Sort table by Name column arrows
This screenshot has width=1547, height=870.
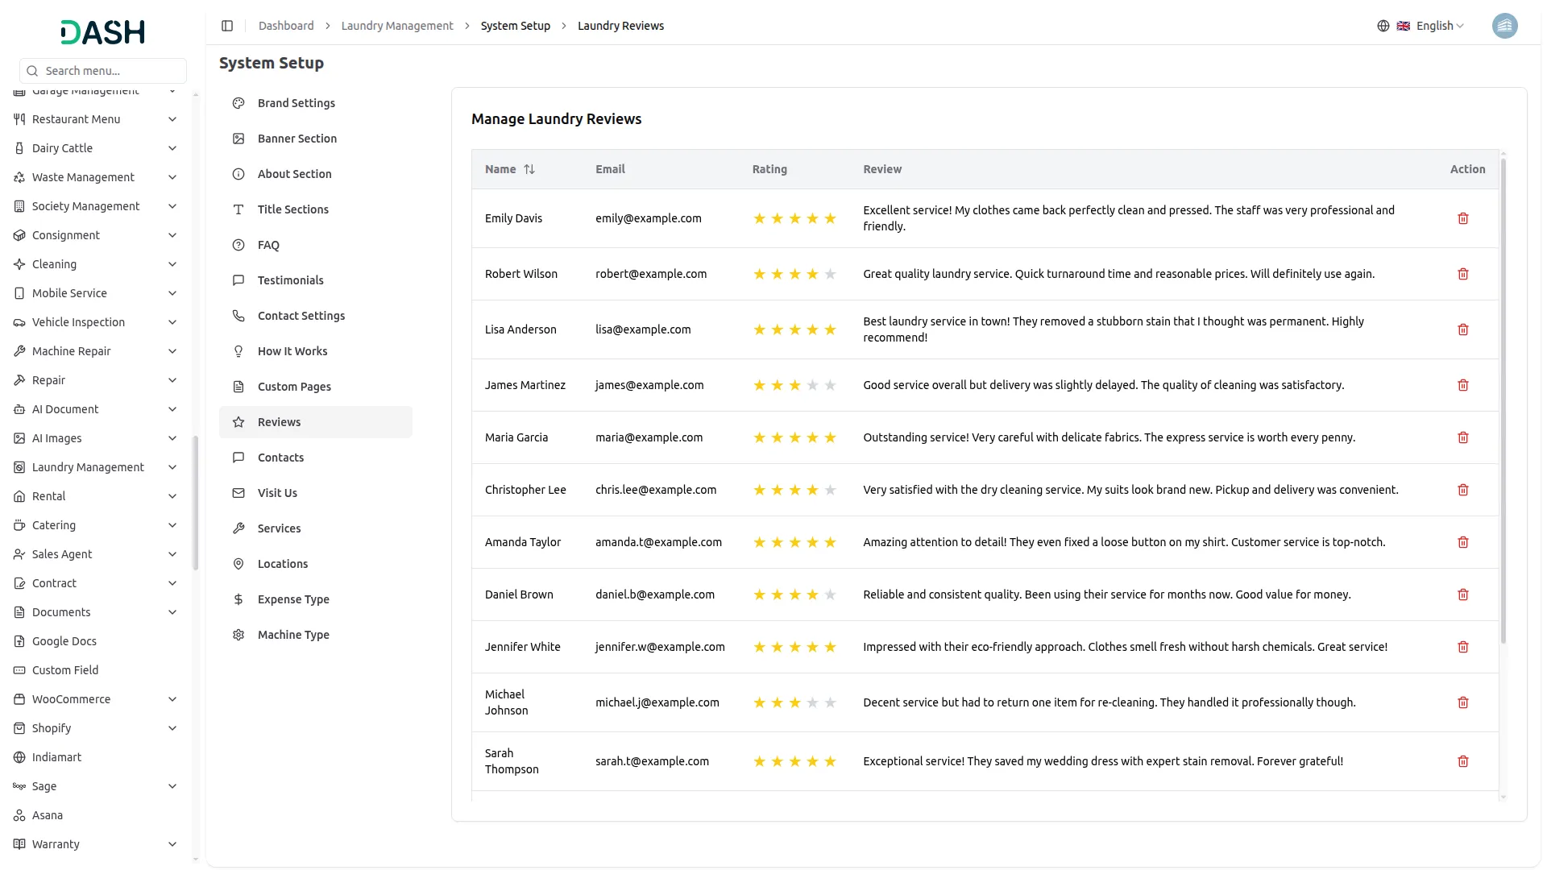tap(529, 169)
